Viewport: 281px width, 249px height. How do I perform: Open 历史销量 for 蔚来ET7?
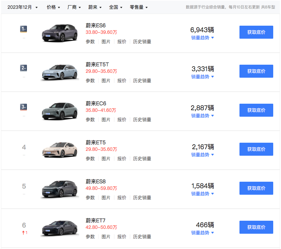coord(142,237)
